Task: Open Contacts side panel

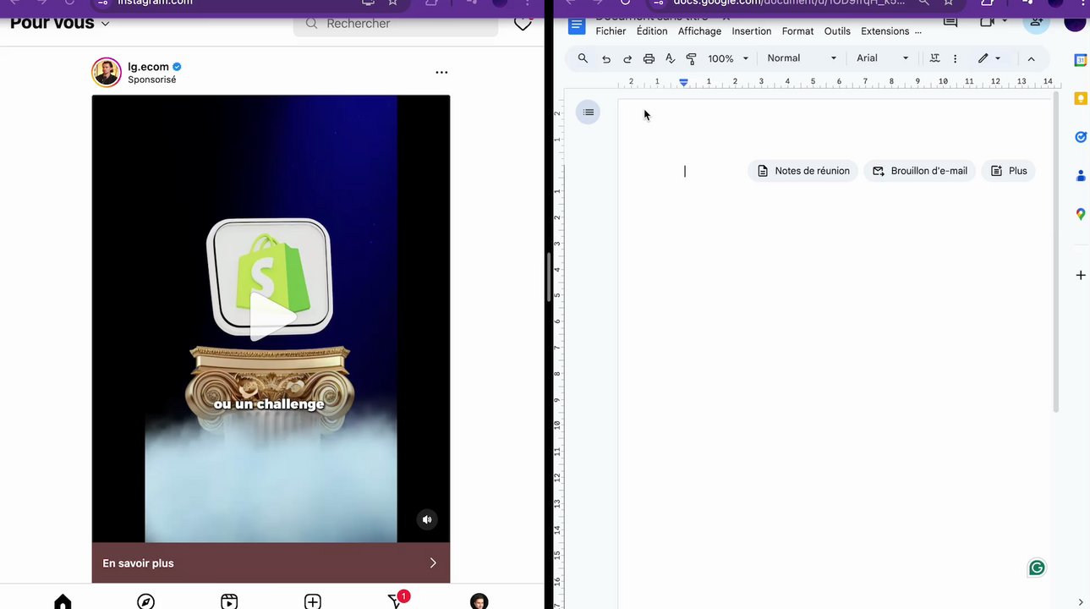Action: click(1080, 176)
